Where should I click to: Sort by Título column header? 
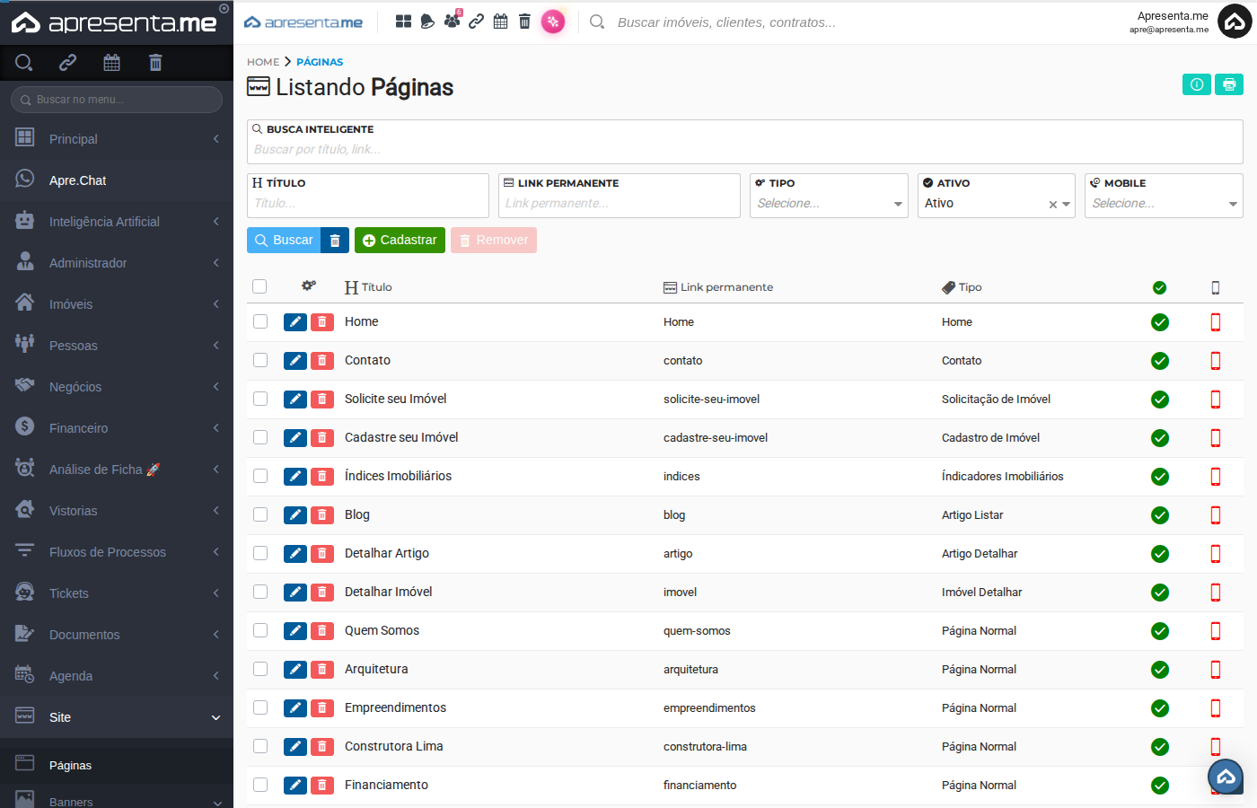click(x=368, y=287)
